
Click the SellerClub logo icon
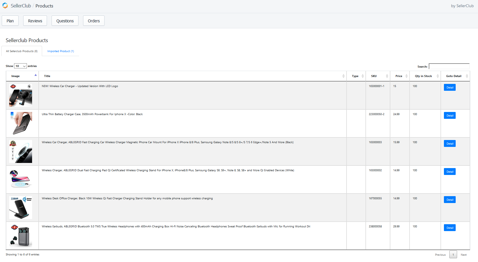pos(5,6)
